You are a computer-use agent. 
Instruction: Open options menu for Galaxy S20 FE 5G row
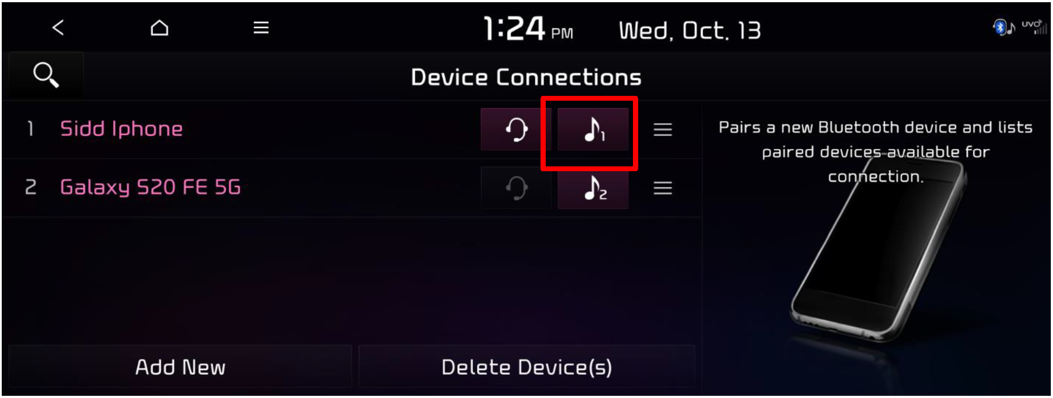(663, 188)
